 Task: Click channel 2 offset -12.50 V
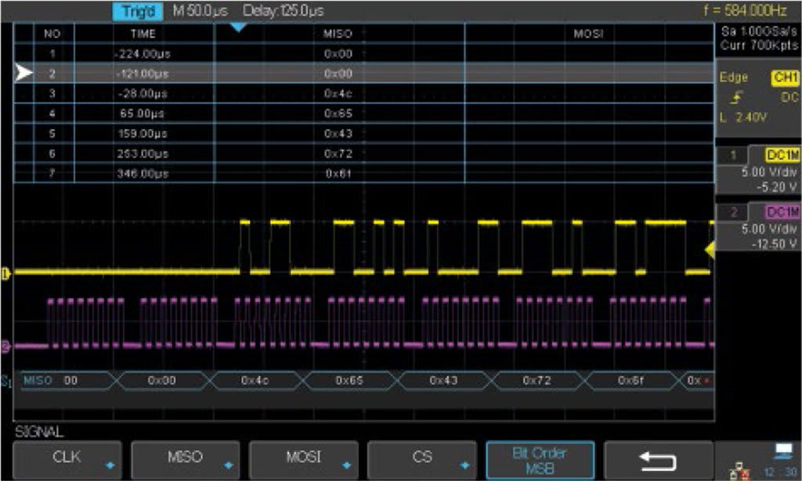[x=774, y=244]
